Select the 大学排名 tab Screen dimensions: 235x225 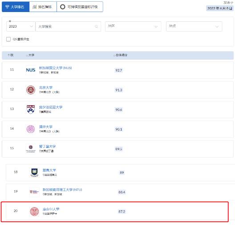pyautogui.click(x=16, y=7)
